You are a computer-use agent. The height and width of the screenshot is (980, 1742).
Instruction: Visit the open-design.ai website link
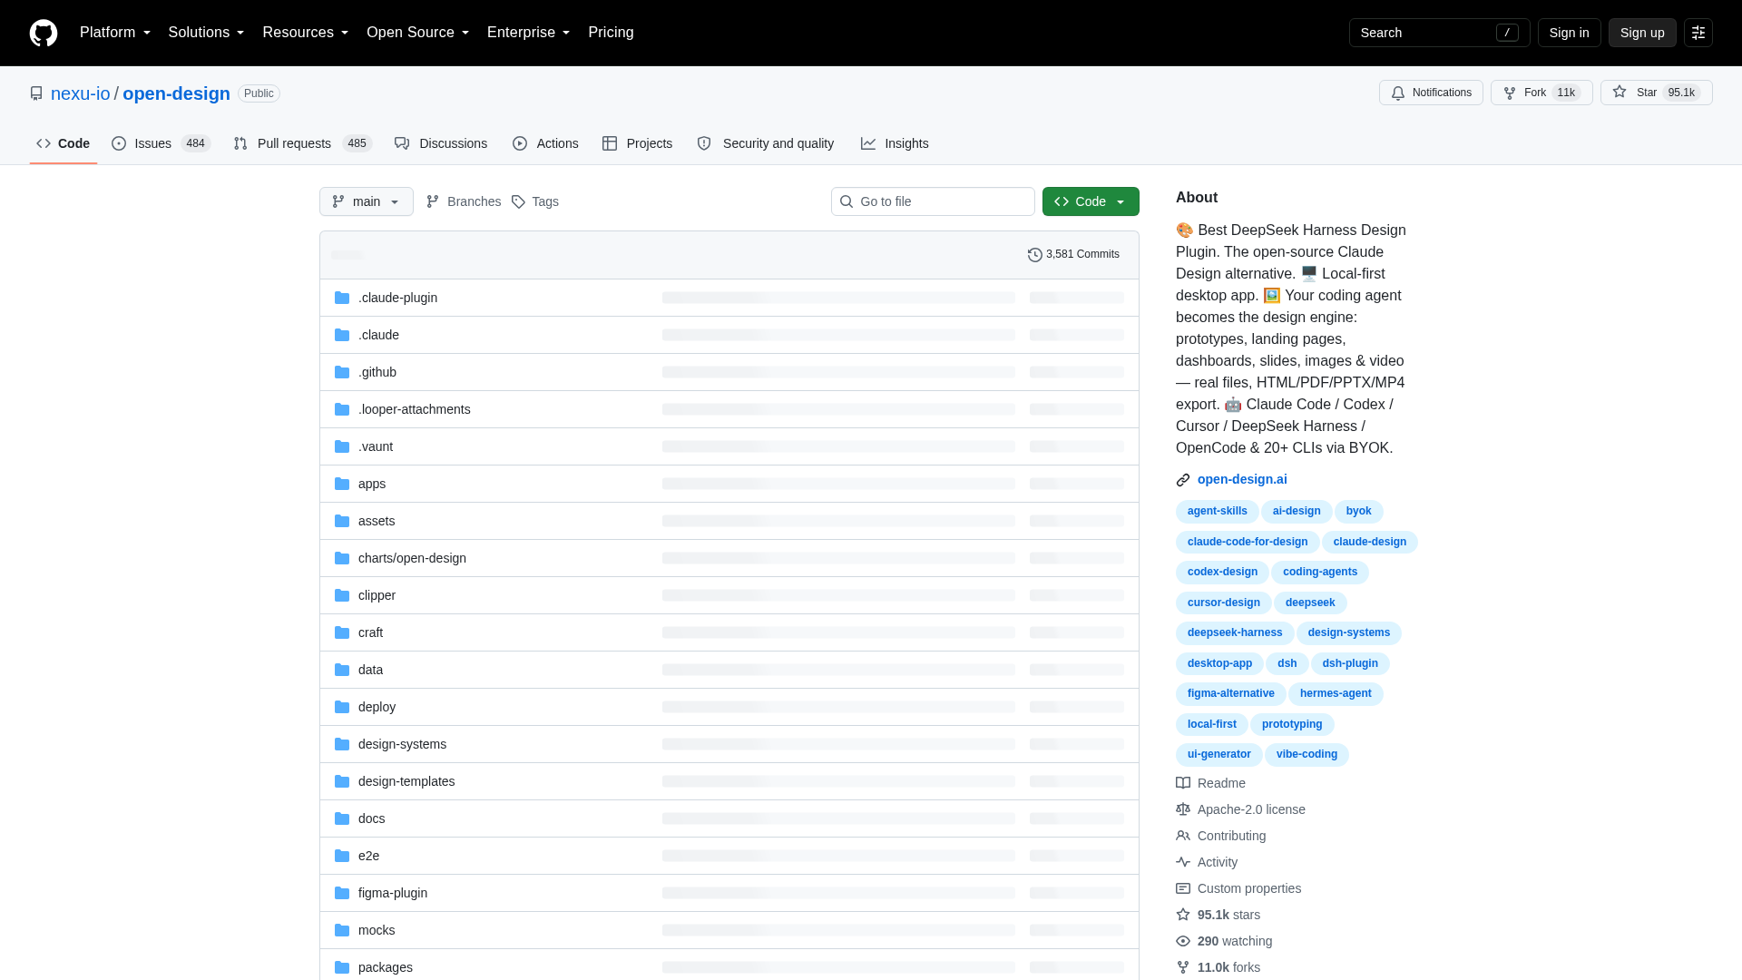coord(1242,479)
